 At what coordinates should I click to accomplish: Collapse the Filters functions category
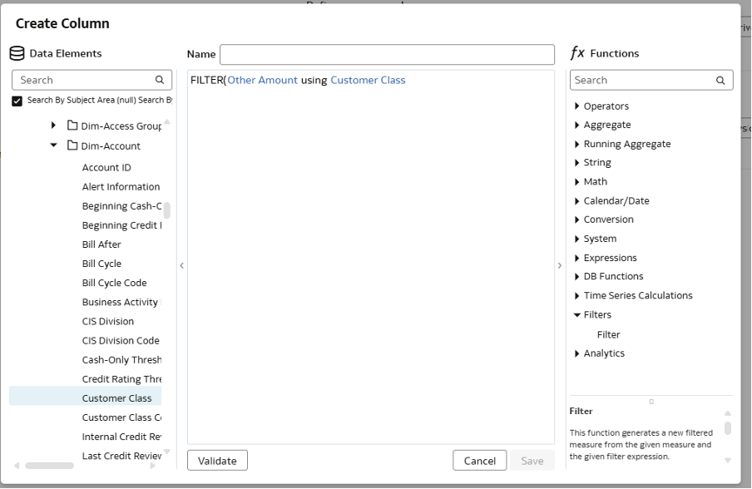coord(577,315)
